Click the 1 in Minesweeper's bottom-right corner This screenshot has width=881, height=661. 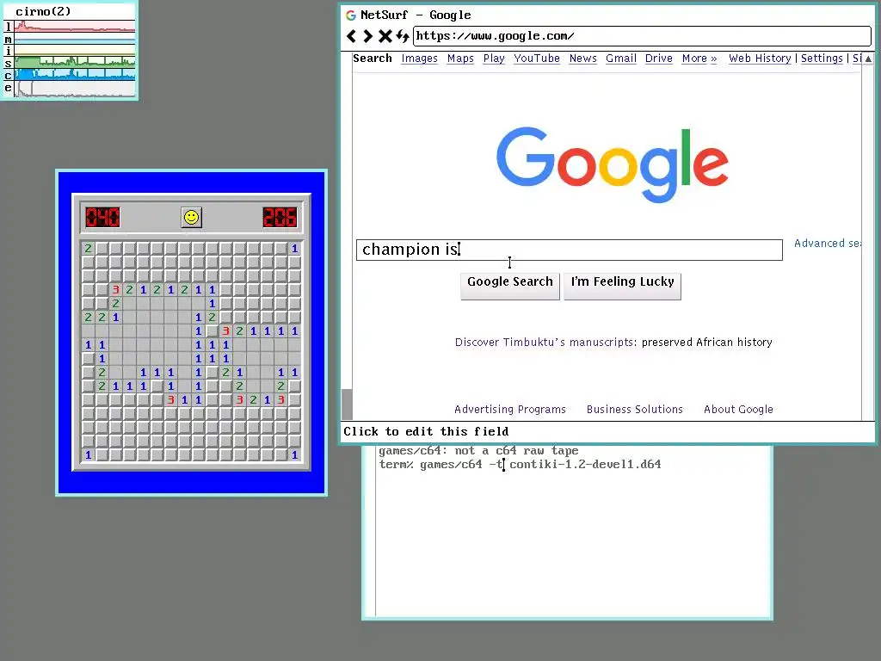point(294,454)
